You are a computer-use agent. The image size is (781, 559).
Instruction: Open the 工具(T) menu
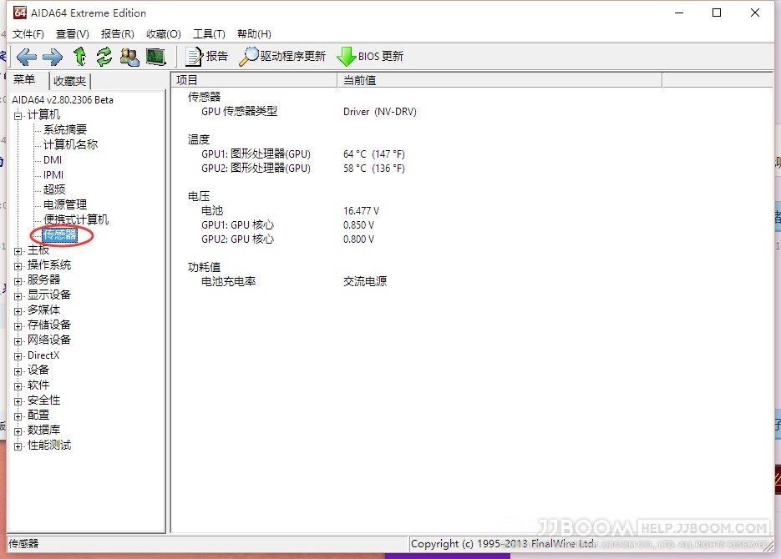pos(209,34)
